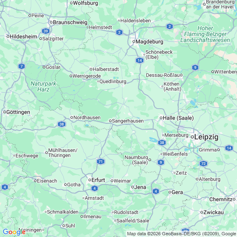237x237 pixels.
Task: Select the Erfurt city label
Action: [x=98, y=180]
